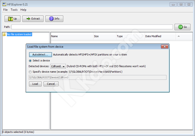The image size is (195, 136).
Task: Click the sort arrow column header
Action: [184, 36]
